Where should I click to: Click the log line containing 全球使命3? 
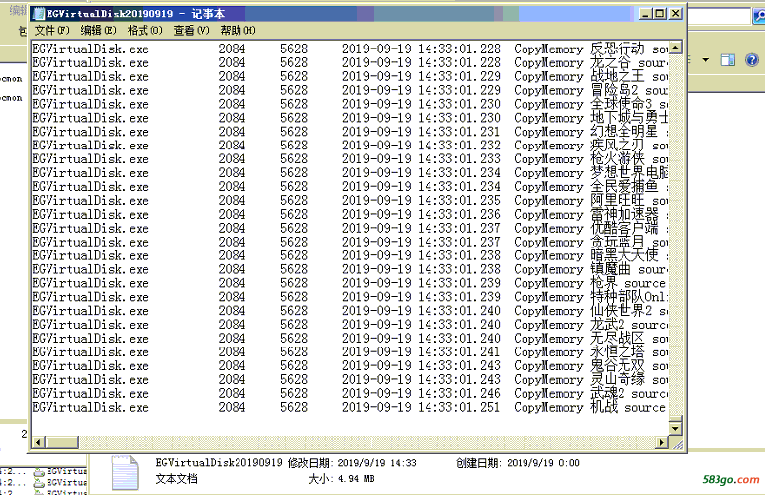coord(349,104)
